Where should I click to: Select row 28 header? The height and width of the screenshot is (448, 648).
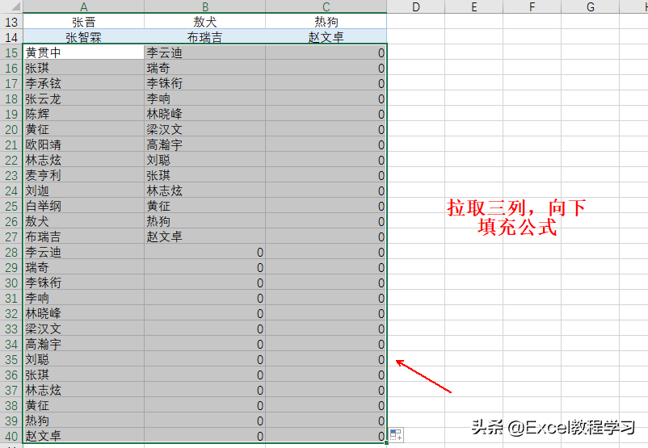coord(11,252)
